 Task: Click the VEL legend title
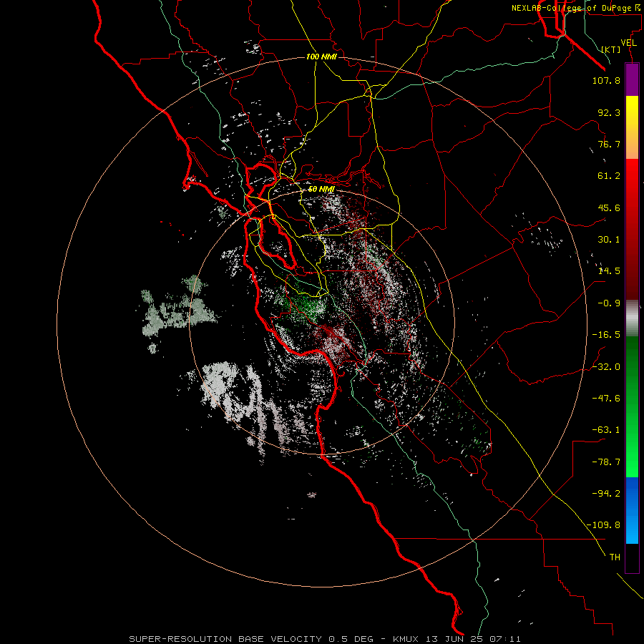click(628, 43)
